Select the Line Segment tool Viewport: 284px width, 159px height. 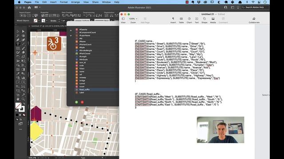click(24, 44)
